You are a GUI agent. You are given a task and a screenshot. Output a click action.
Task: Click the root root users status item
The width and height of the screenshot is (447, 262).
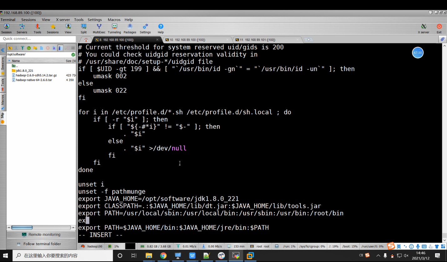point(259,246)
